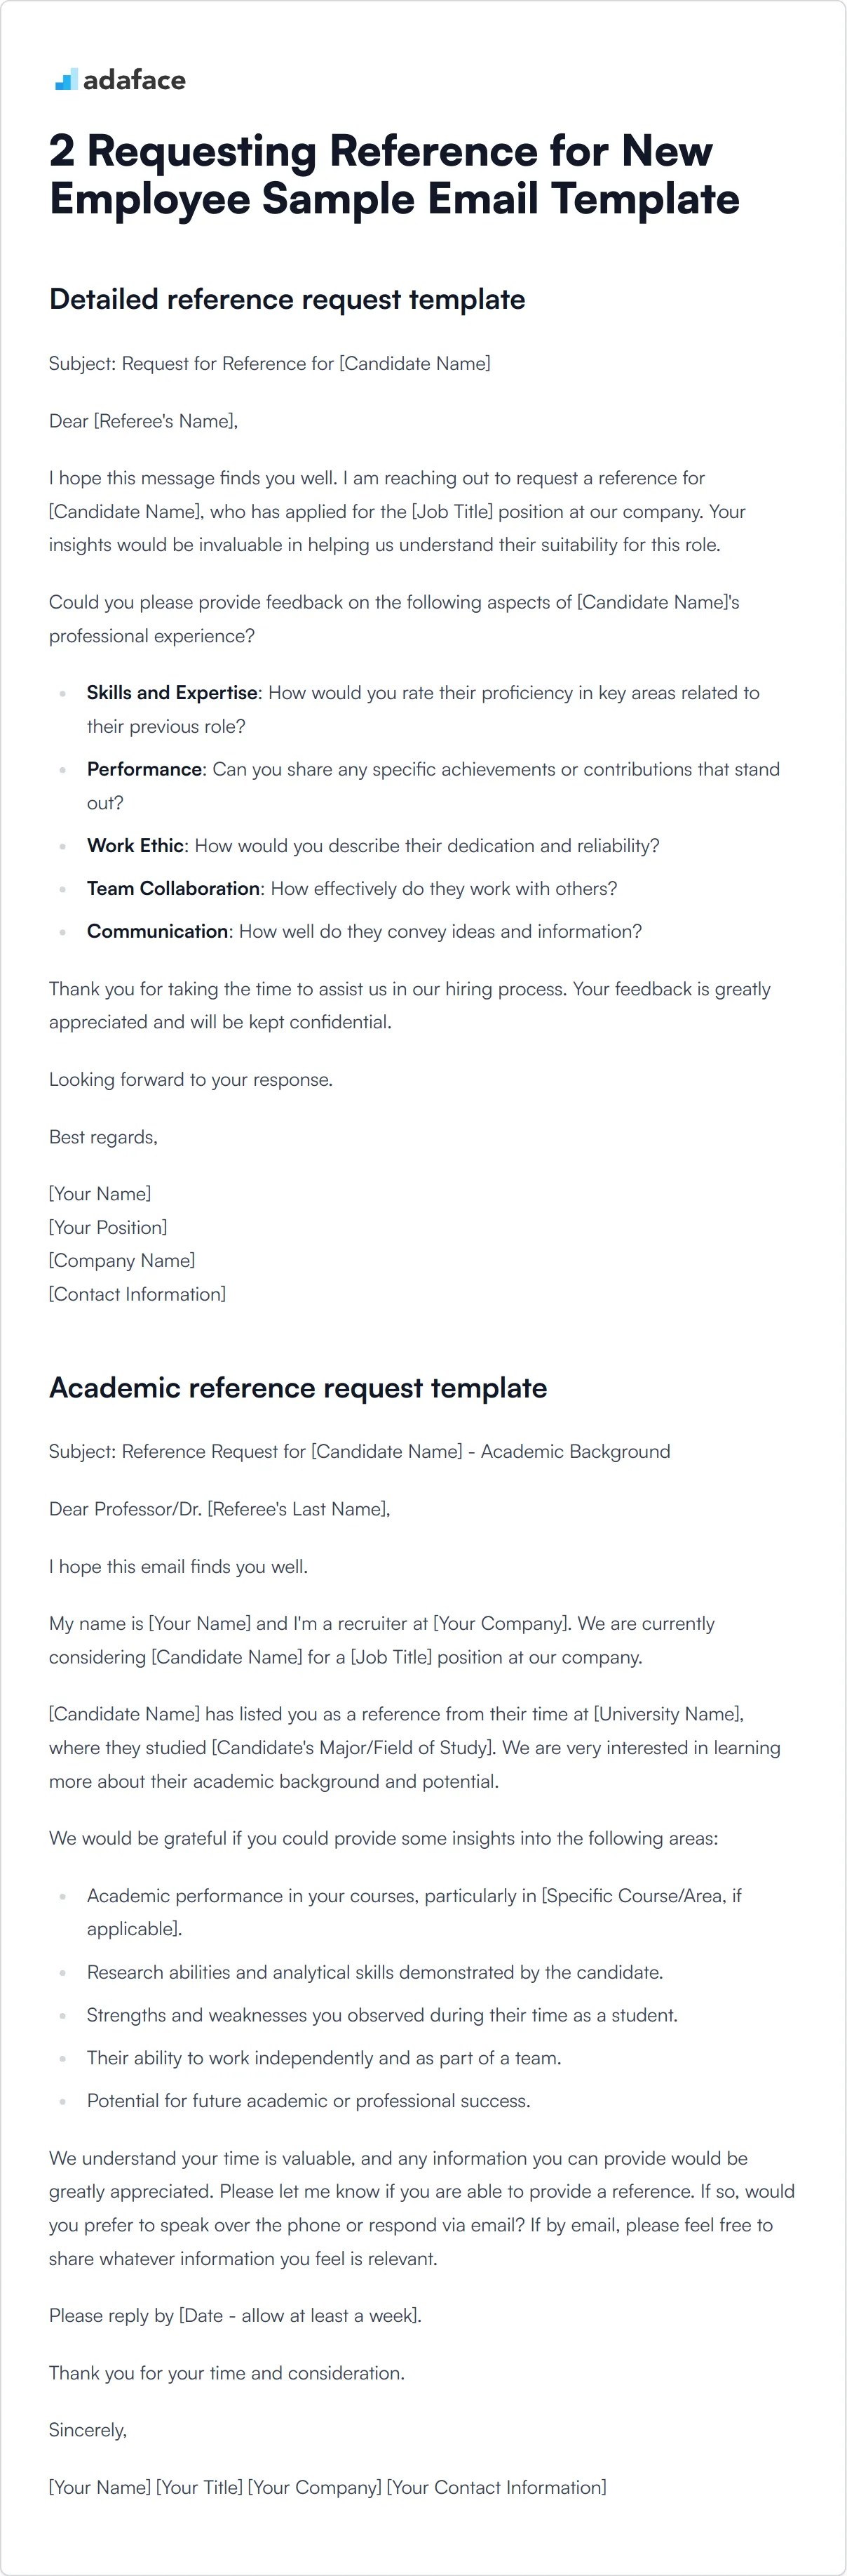
Task: Click the Please reply by [Date] line
Action: [235, 2316]
